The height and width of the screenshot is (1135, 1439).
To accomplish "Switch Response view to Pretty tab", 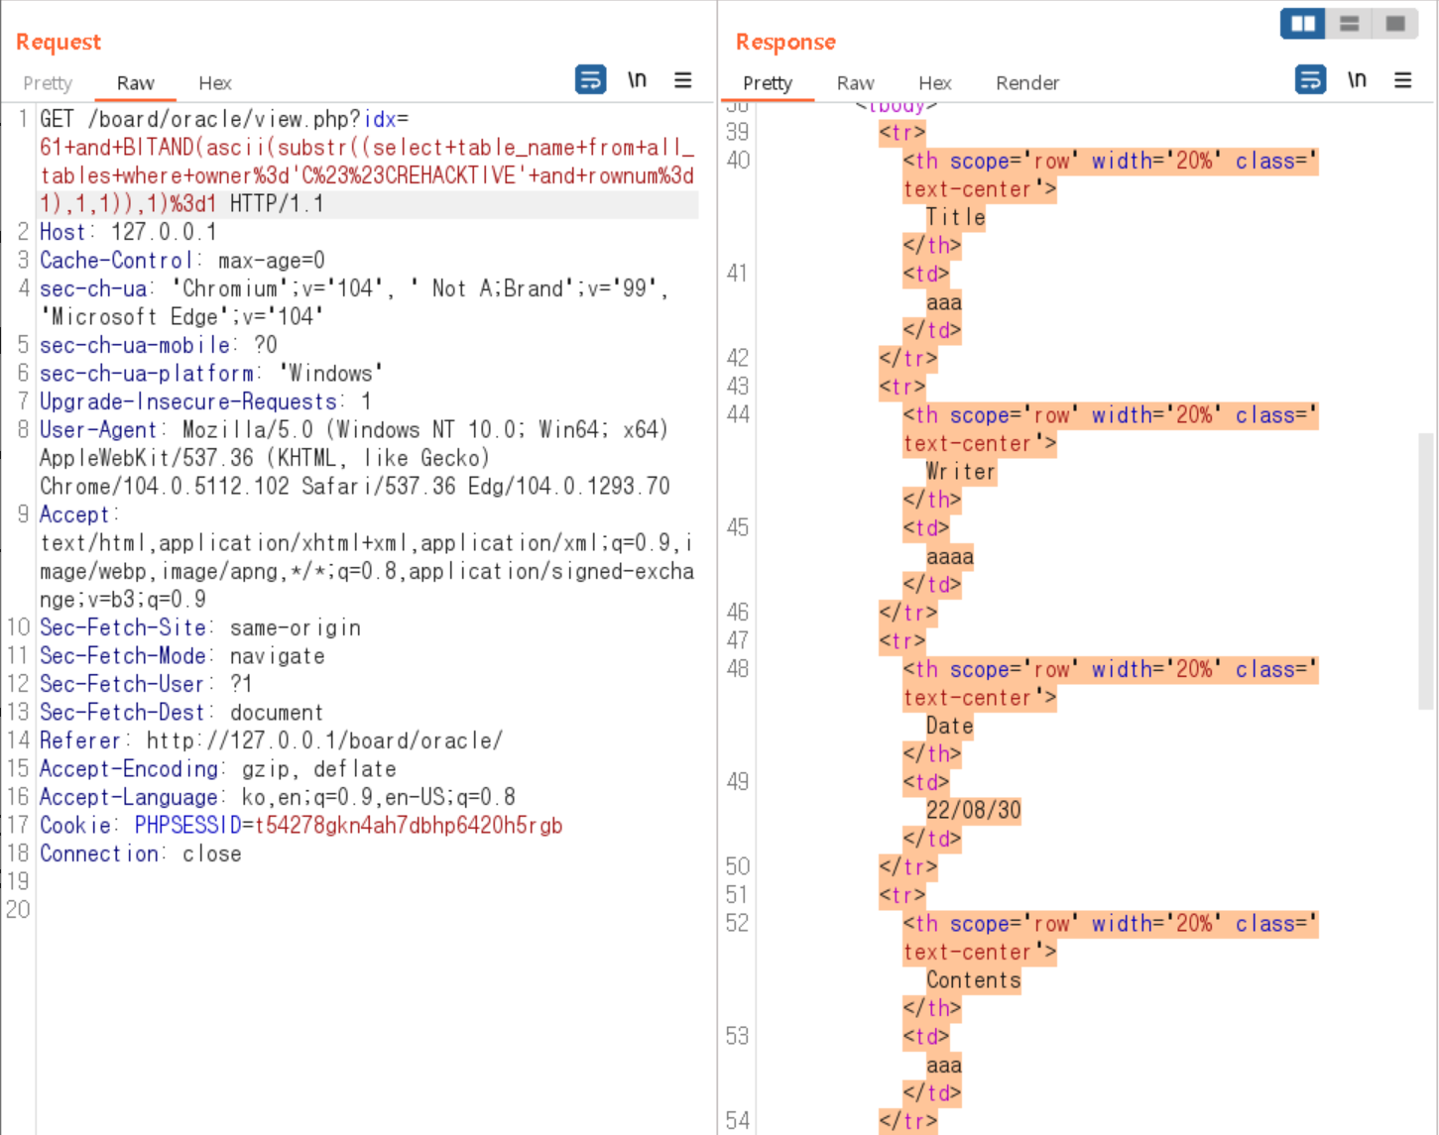I will pyautogui.click(x=768, y=83).
